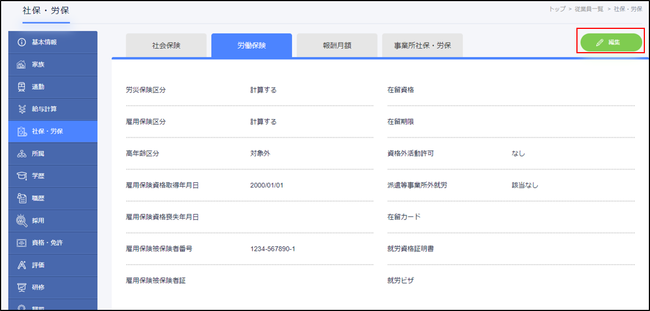Select the 通勤 train icon
This screenshot has width=650, height=311.
click(x=22, y=87)
